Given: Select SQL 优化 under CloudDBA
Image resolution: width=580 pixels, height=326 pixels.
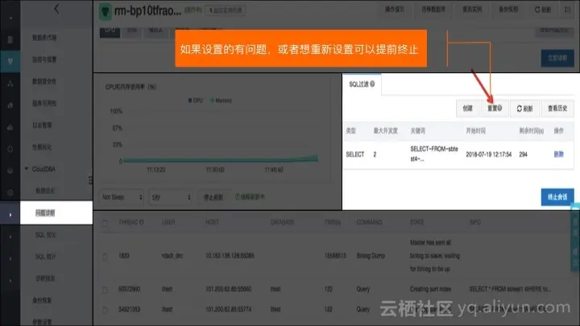Looking at the screenshot, I should point(45,234).
